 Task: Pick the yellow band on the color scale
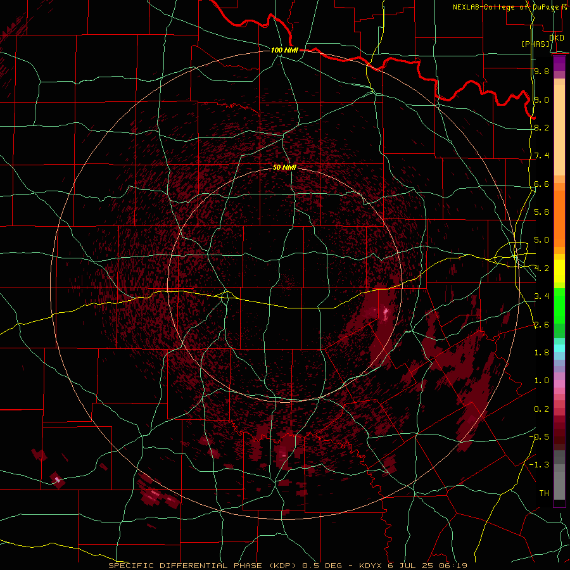tap(559, 271)
